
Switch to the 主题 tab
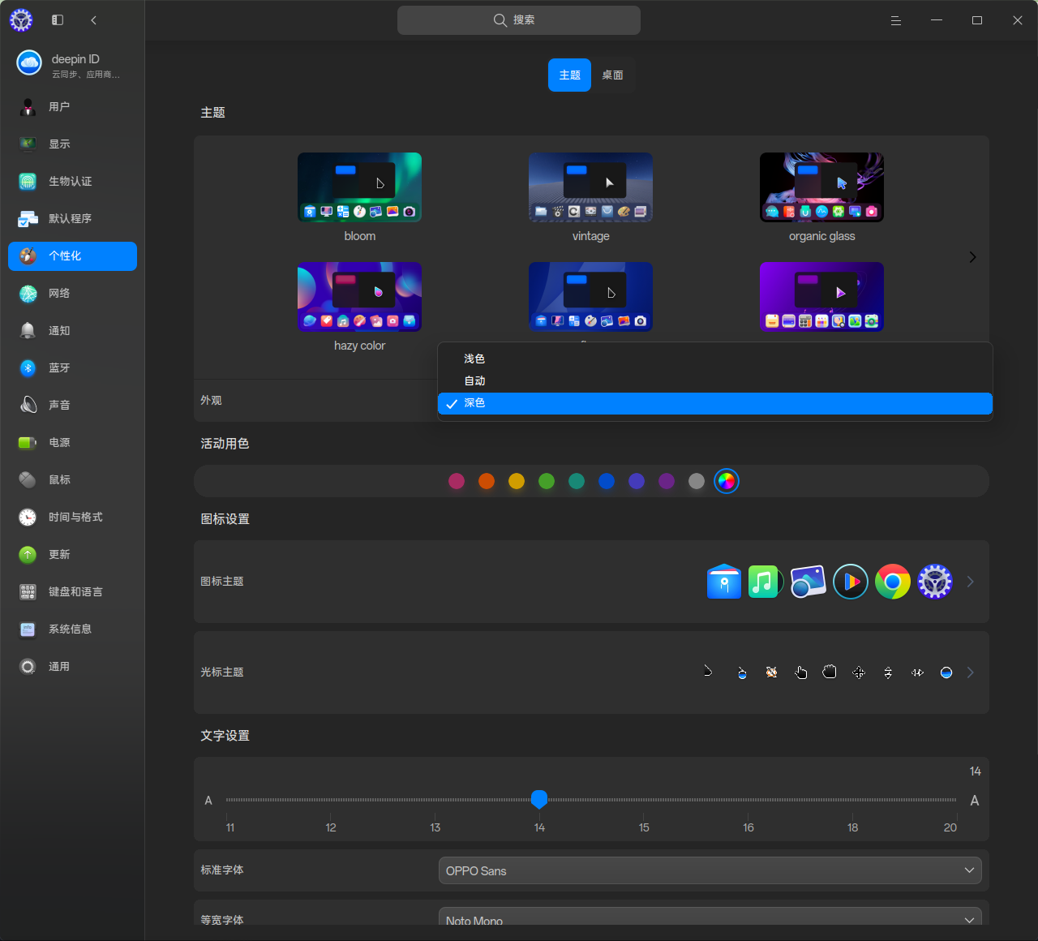tap(569, 75)
